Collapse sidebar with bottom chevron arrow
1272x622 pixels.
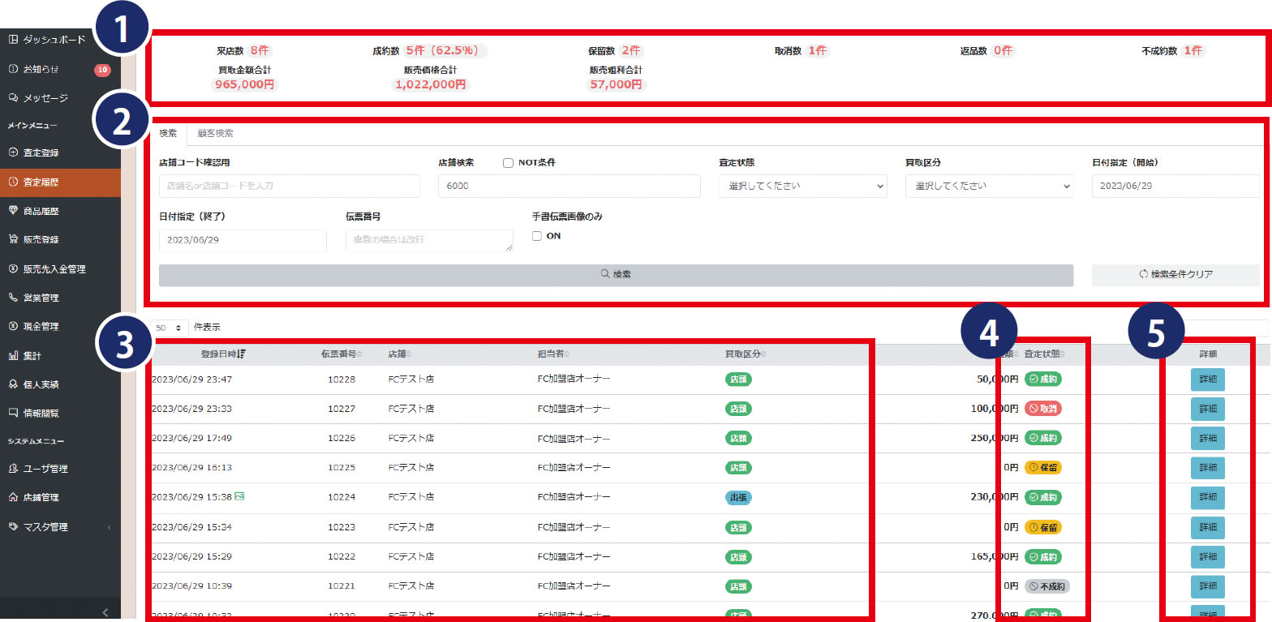tap(105, 612)
